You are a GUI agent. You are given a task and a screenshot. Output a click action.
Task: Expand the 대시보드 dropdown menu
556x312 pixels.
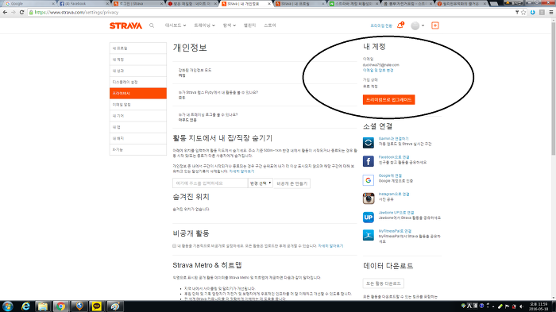point(176,25)
